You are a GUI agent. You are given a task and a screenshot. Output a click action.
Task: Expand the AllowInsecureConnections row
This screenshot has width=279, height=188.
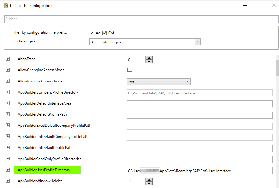coord(8,81)
